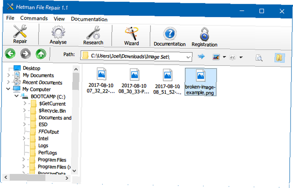Viewport: 293px width, 188px height.
Task: Click the a-z sort icon
Action: pos(232,57)
